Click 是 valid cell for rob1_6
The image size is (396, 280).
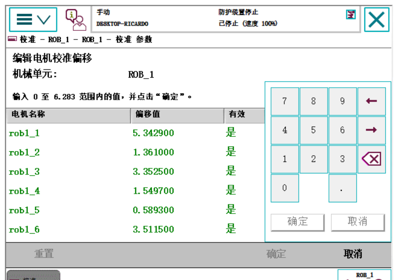pyautogui.click(x=231, y=229)
